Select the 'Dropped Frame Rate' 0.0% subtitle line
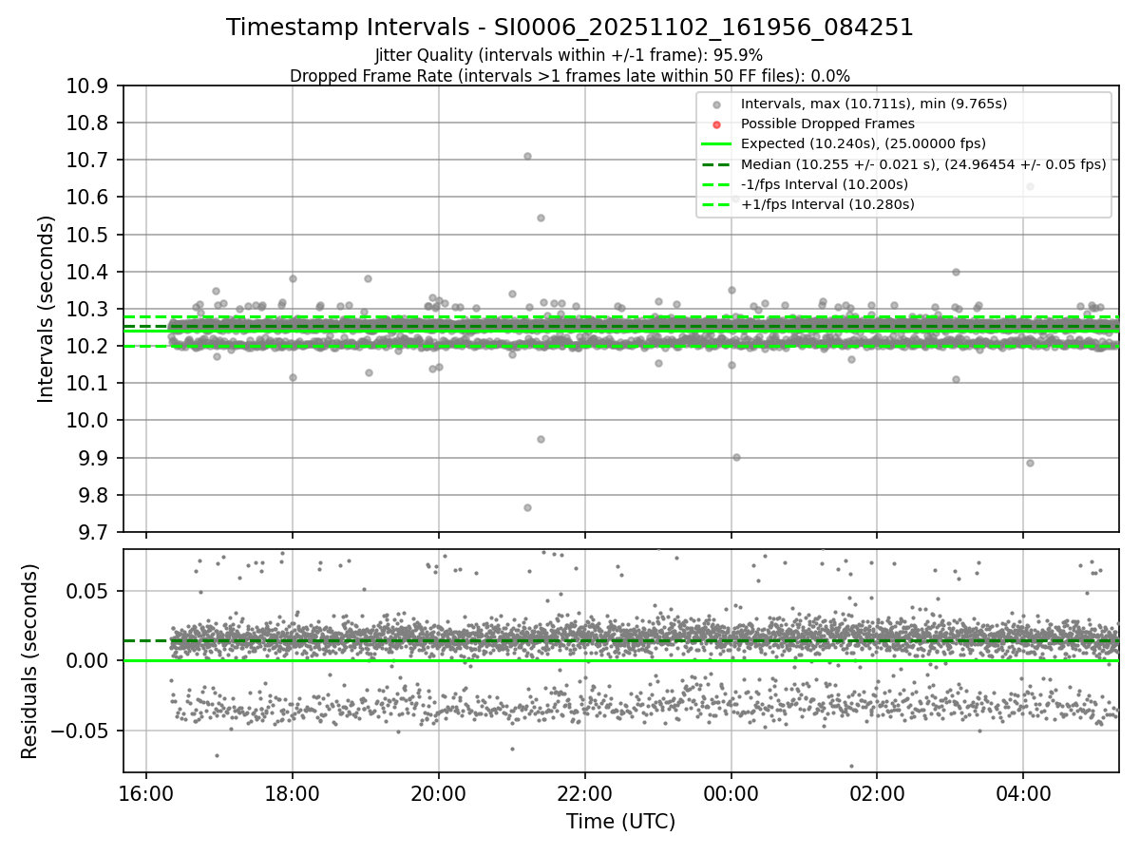This screenshot has width=1140, height=855. click(569, 76)
